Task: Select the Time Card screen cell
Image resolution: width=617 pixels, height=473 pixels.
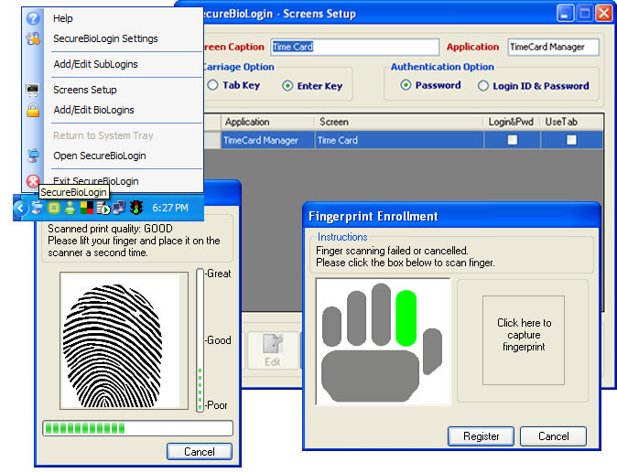Action: pyautogui.click(x=399, y=140)
